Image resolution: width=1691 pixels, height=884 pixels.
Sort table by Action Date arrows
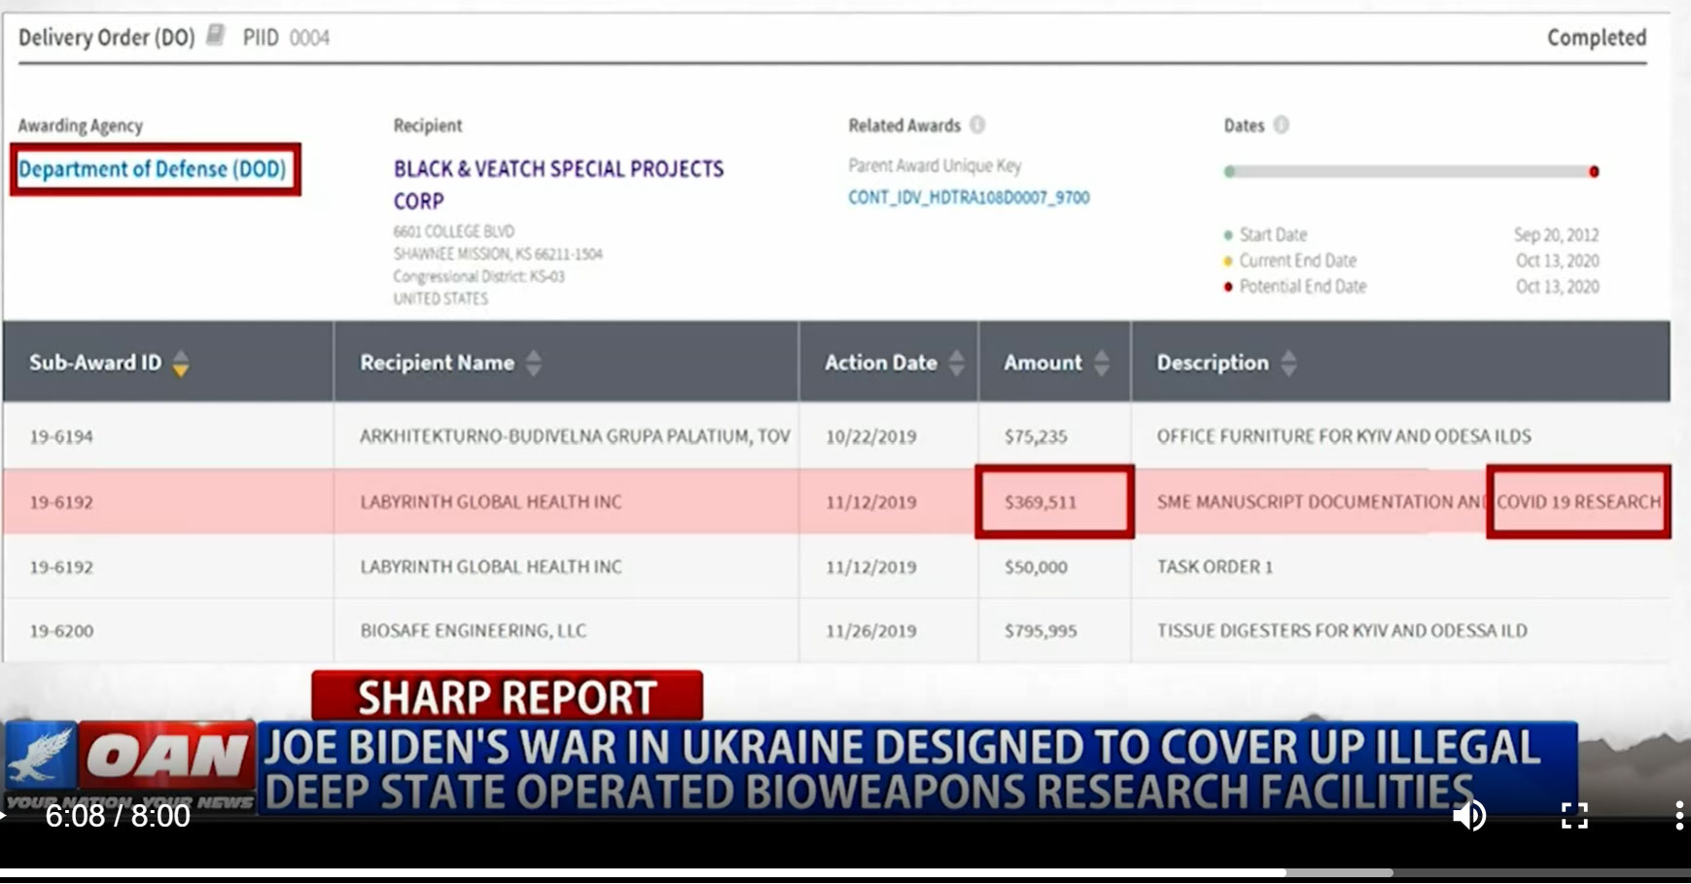coord(957,364)
